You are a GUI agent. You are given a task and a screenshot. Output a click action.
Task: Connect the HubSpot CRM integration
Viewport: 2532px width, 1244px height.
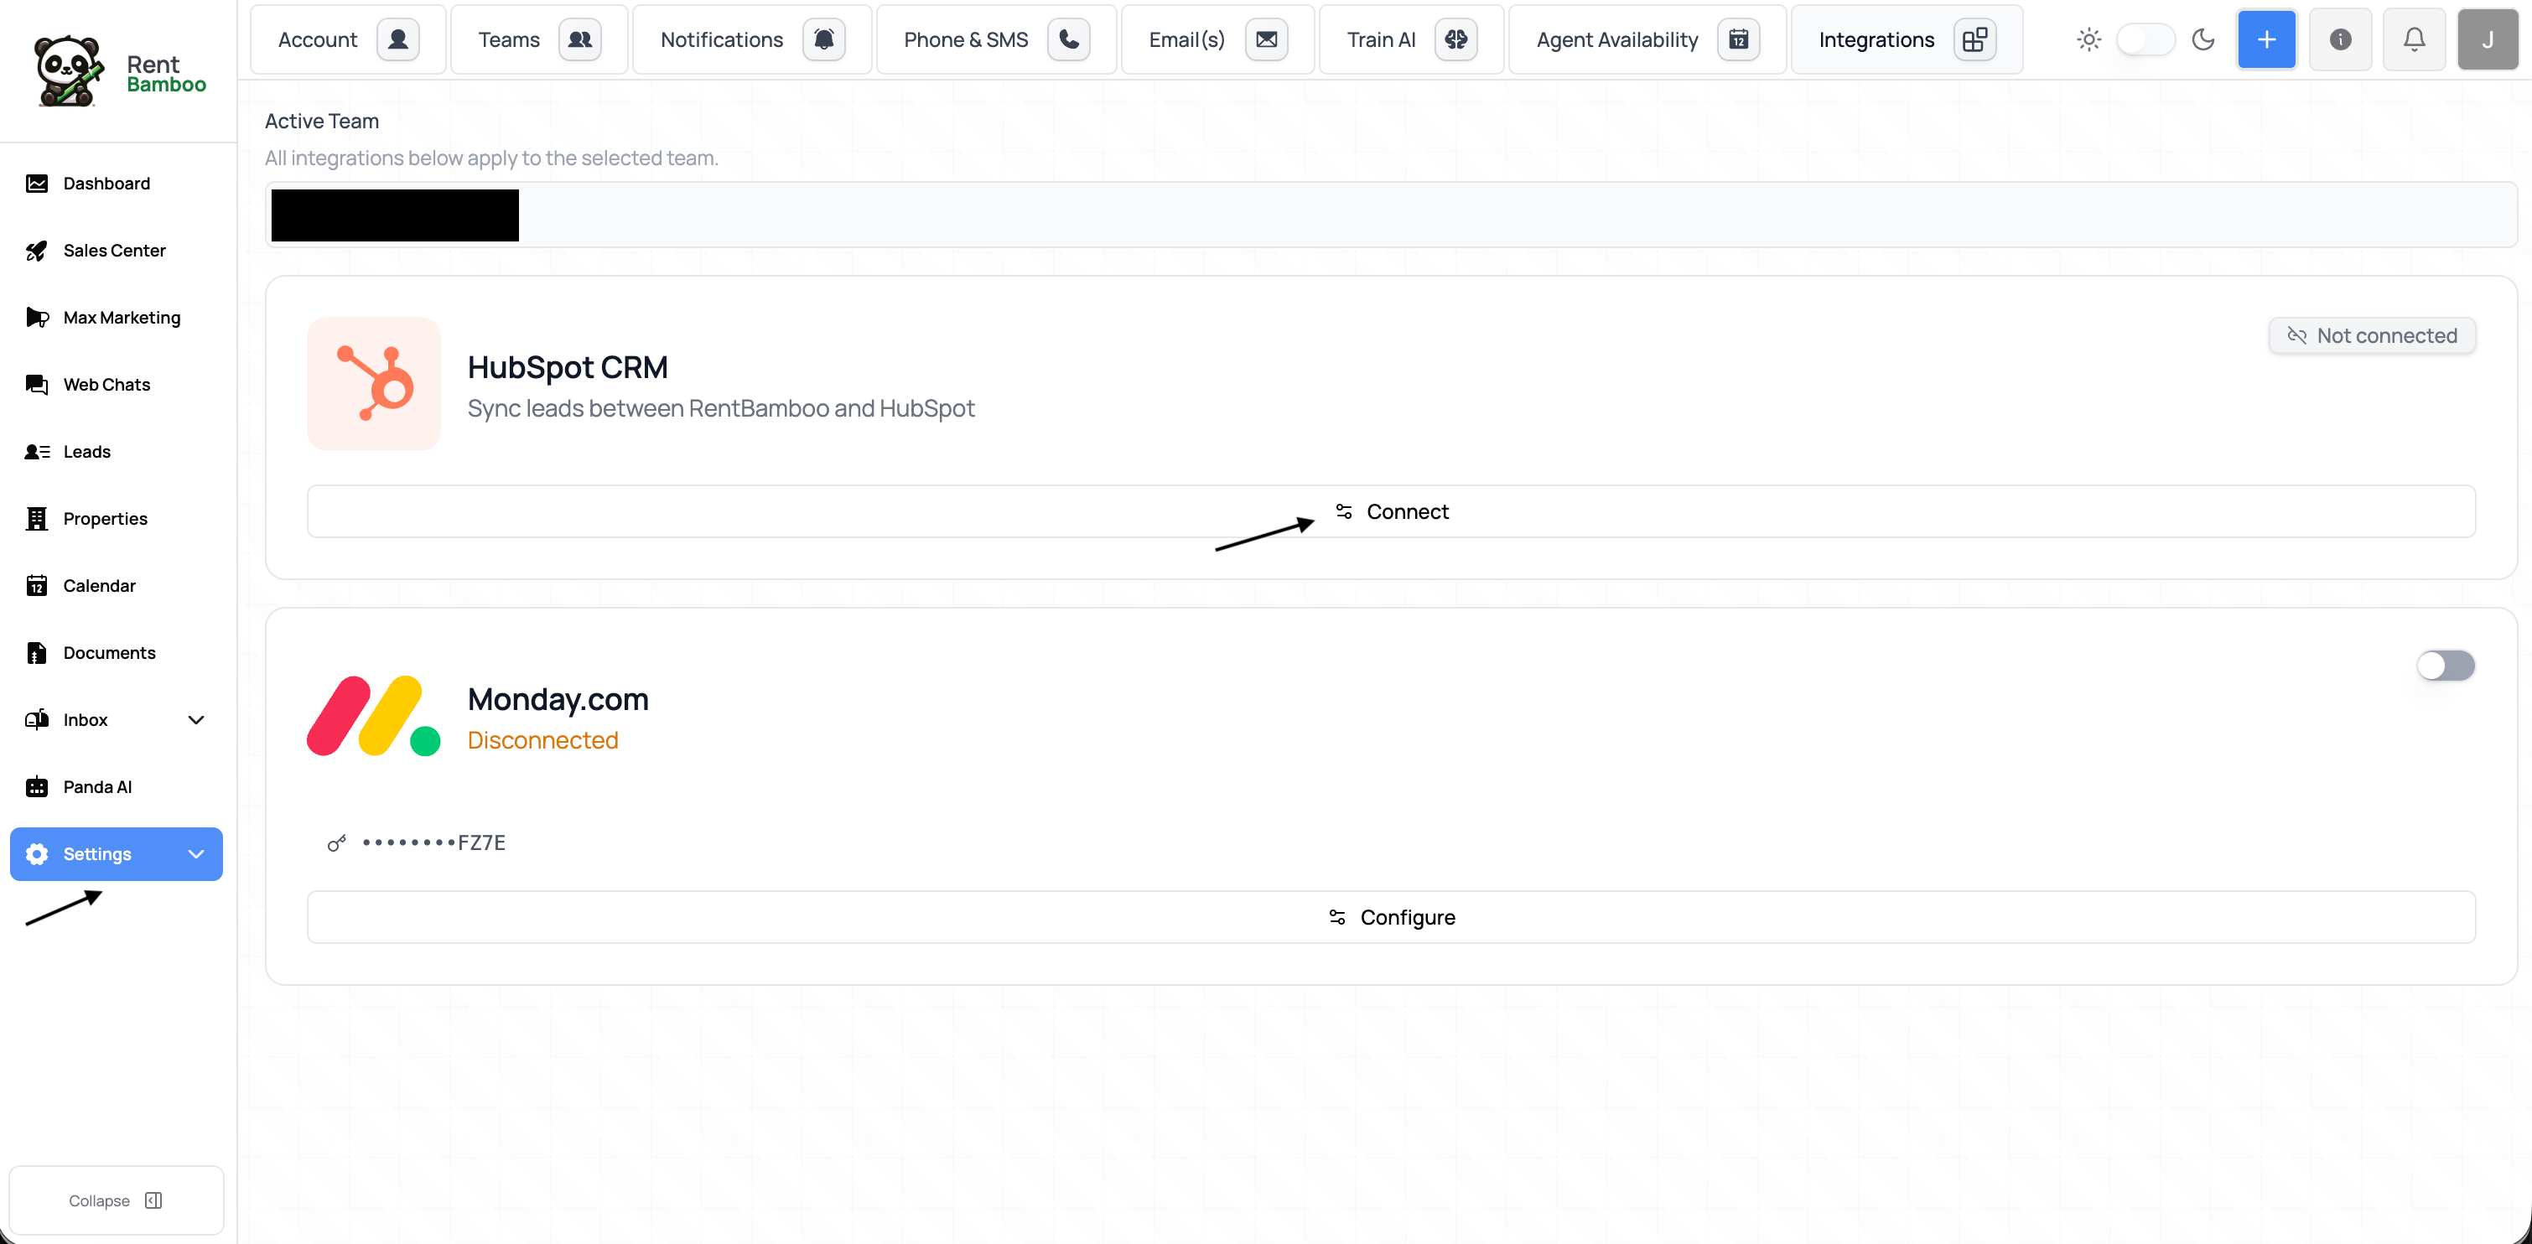(x=1391, y=511)
